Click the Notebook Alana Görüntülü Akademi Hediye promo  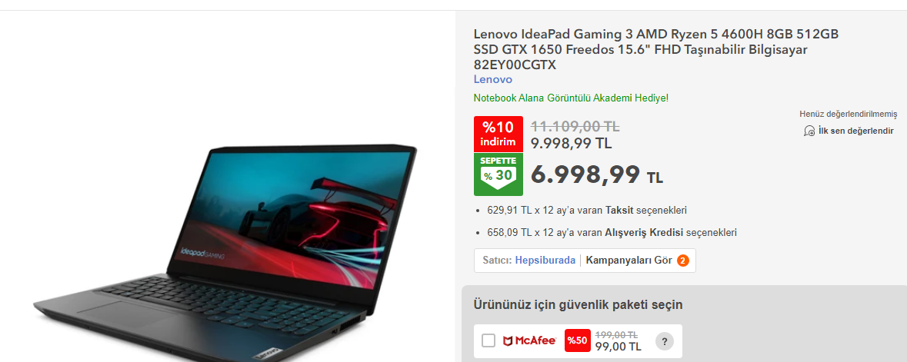571,98
